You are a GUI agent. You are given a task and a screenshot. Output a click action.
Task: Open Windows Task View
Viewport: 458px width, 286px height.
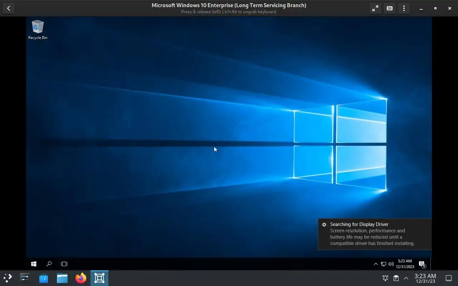coord(64,264)
